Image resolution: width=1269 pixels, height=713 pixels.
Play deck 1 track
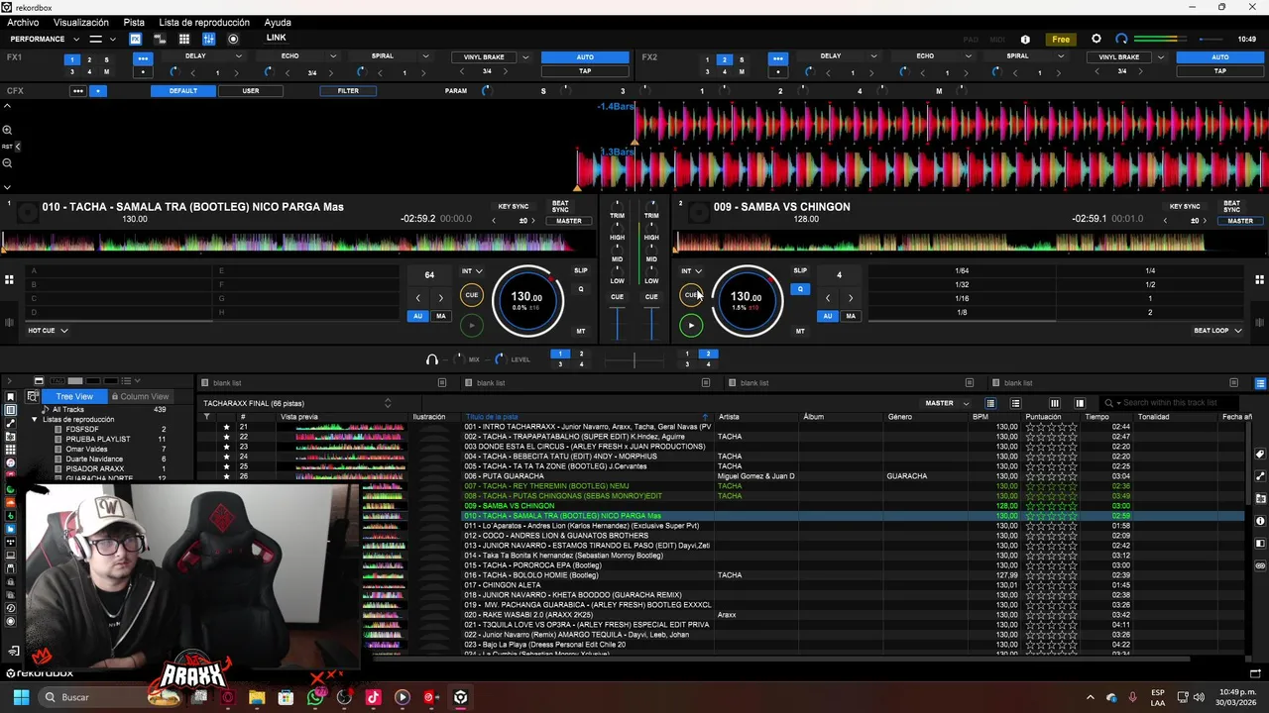click(x=472, y=325)
